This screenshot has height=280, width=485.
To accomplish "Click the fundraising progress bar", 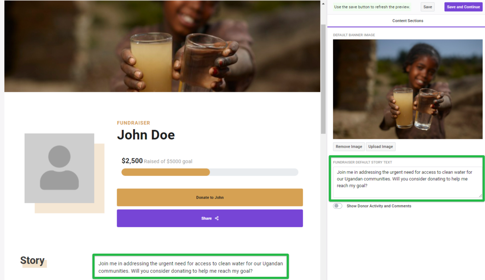I will point(210,172).
